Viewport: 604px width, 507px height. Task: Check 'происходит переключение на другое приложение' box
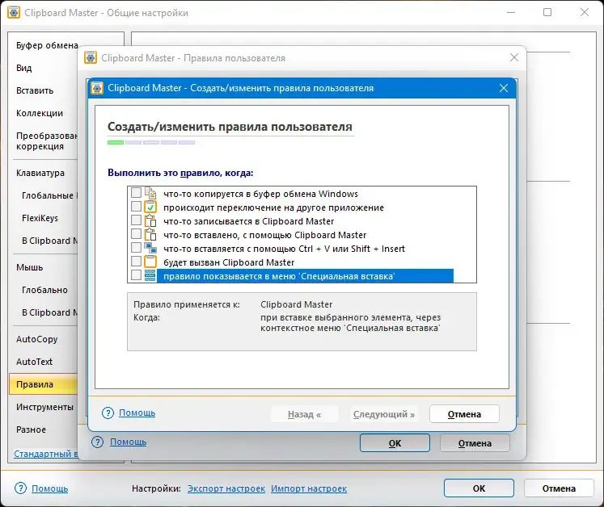(x=136, y=207)
